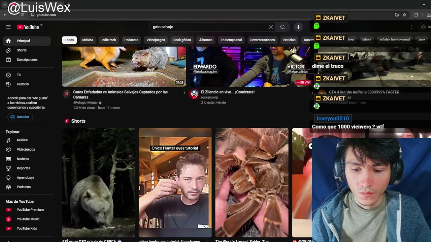Bookmark this page with the star icon
The image size is (431, 242).
(x=404, y=15)
